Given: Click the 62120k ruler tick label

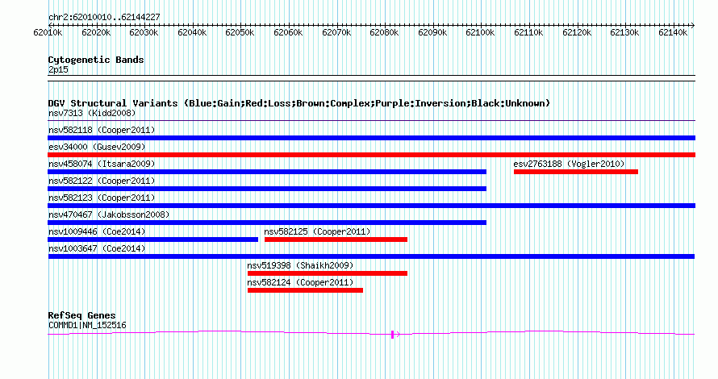Looking at the screenshot, I should pos(577,32).
